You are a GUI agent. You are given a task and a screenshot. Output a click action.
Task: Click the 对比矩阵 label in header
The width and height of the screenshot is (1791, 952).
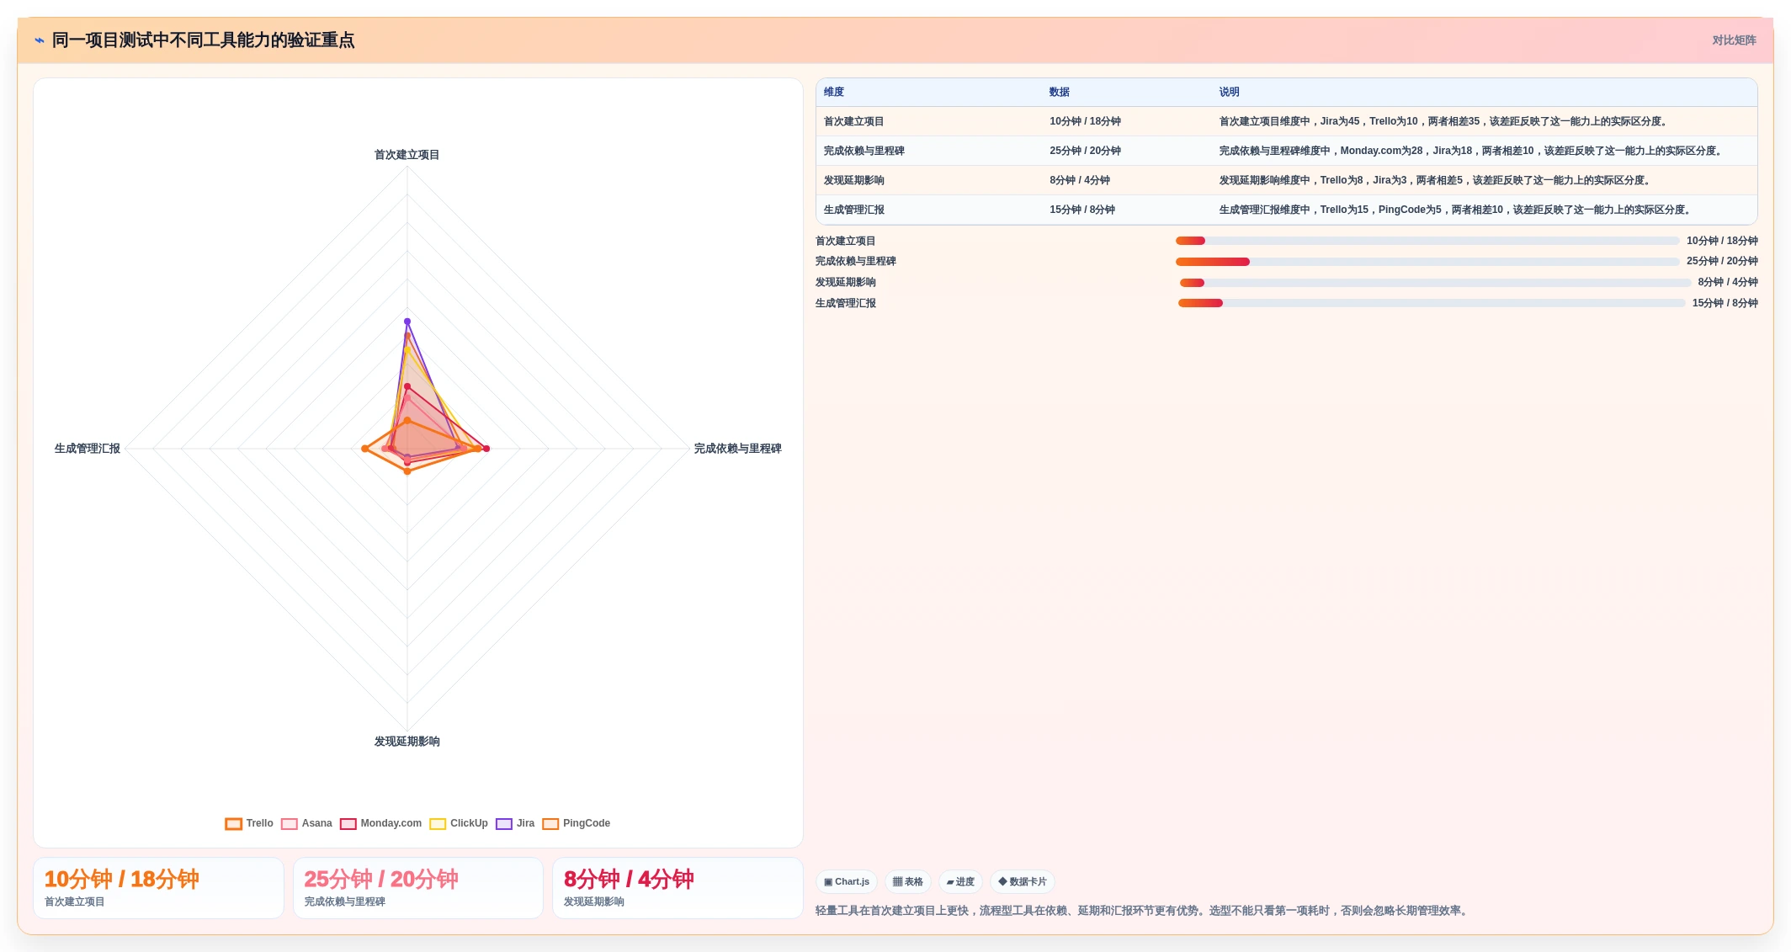[1734, 40]
